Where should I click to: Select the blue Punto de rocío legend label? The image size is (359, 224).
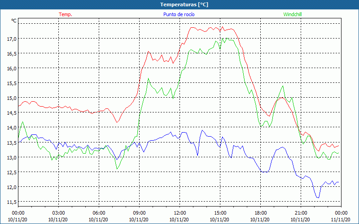[179, 14]
